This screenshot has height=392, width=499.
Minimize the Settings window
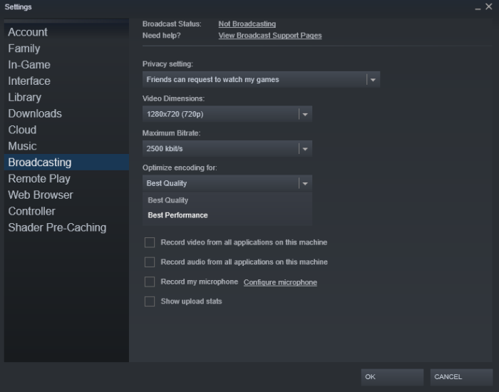point(478,7)
